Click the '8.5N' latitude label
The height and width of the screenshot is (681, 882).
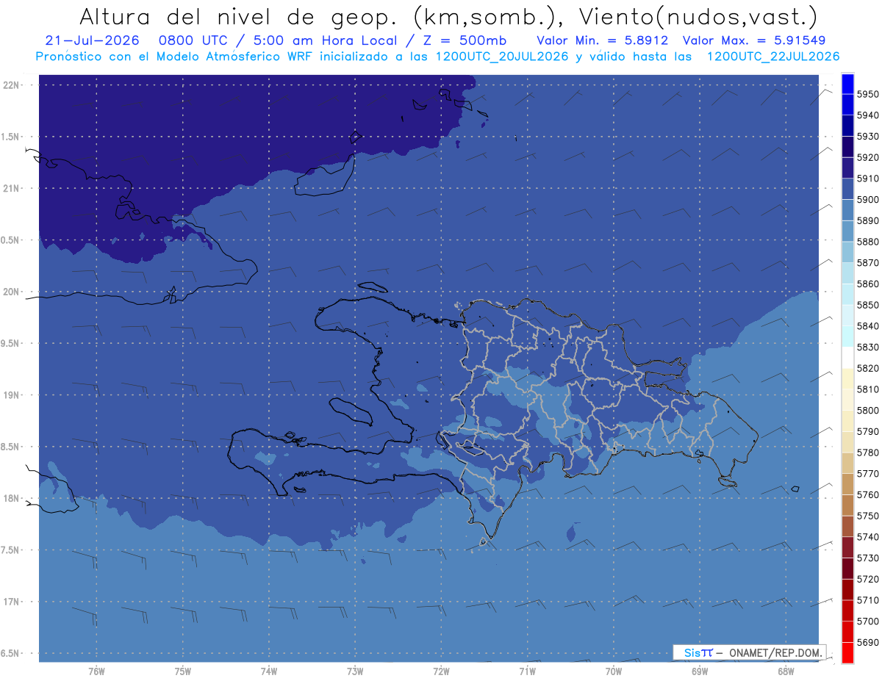point(11,447)
